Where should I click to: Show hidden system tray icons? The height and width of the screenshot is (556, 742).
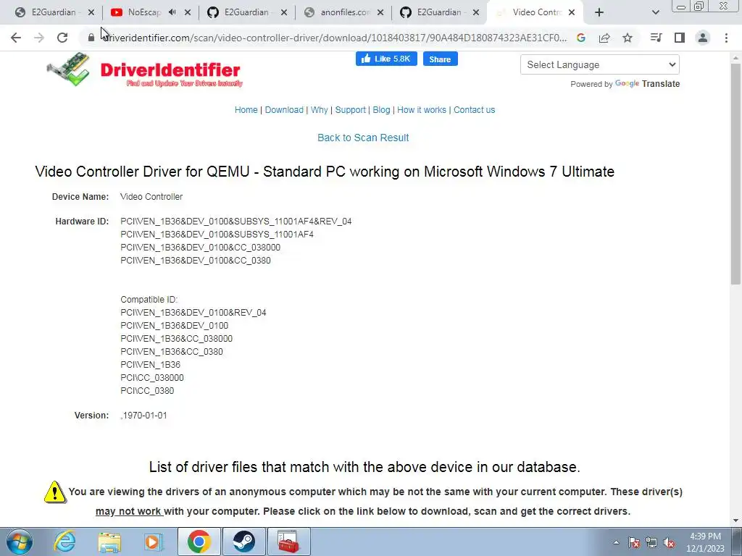point(616,542)
